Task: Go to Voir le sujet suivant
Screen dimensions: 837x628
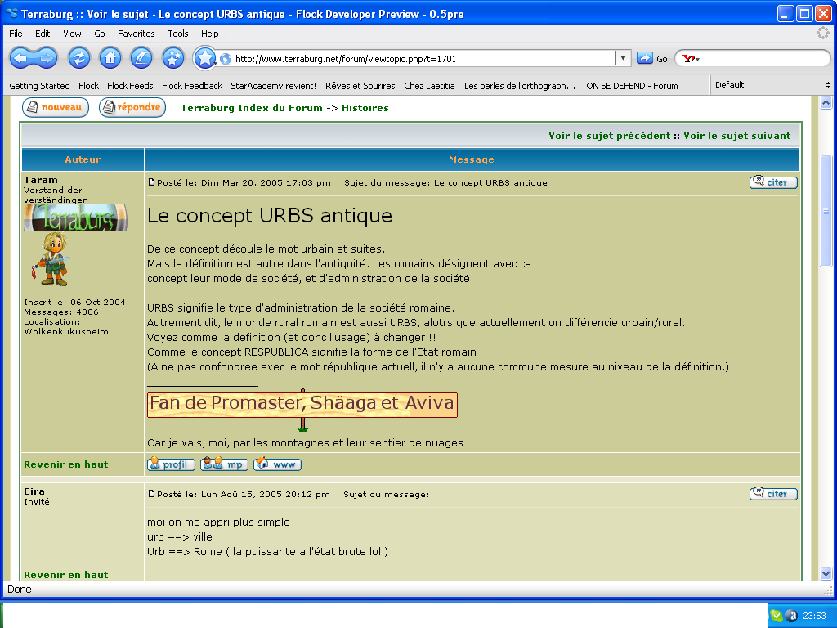Action: pyautogui.click(x=736, y=136)
